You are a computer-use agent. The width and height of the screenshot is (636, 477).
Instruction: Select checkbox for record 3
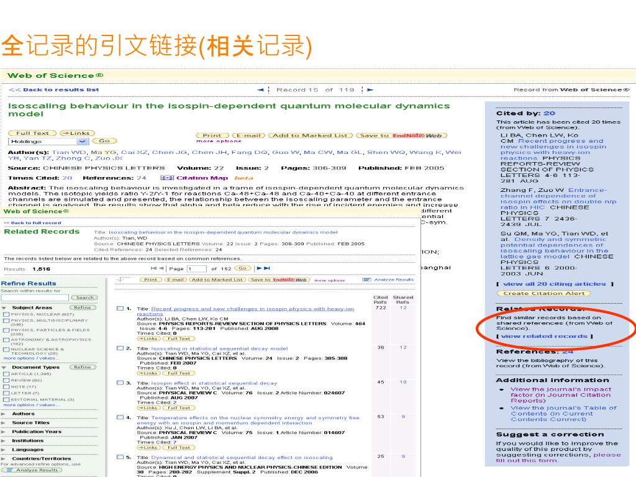coord(120,383)
